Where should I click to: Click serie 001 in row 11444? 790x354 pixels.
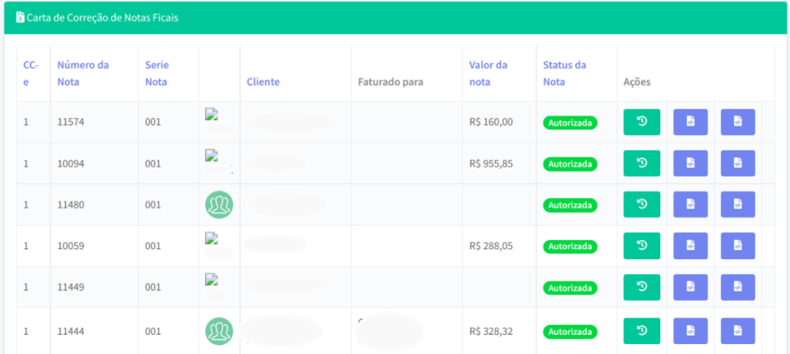point(153,332)
